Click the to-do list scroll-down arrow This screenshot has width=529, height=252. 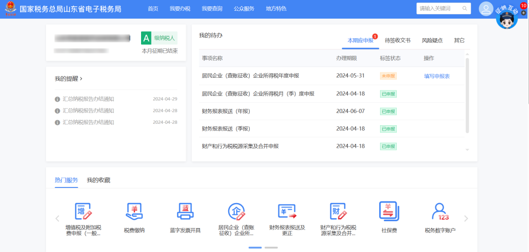point(467,149)
